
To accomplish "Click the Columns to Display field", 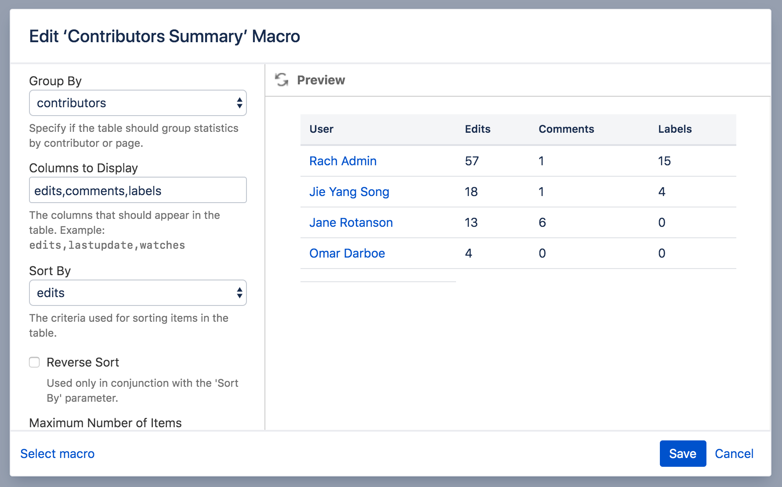I will (138, 190).
